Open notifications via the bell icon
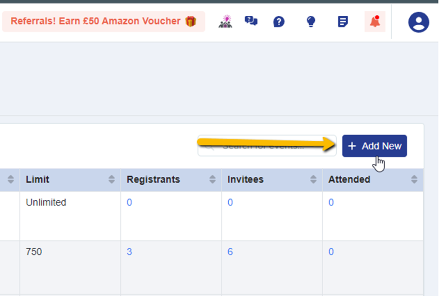The height and width of the screenshot is (296, 439). (x=375, y=22)
